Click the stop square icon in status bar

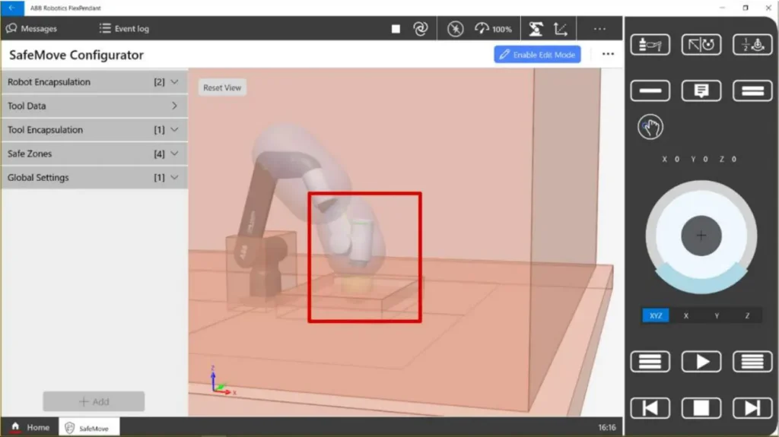point(396,29)
